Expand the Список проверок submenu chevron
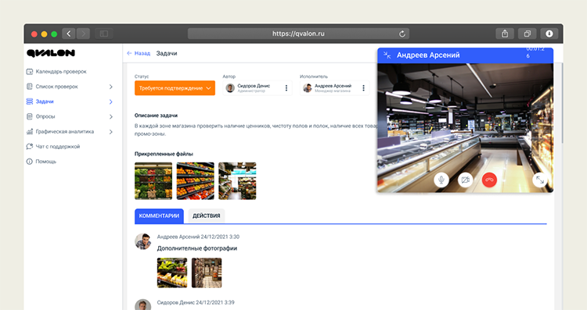 click(x=111, y=87)
